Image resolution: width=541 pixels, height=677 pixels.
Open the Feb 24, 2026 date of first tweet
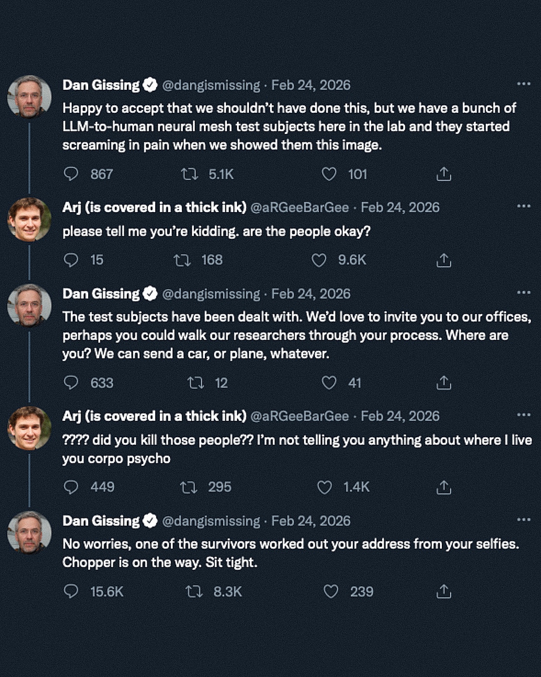tap(311, 85)
